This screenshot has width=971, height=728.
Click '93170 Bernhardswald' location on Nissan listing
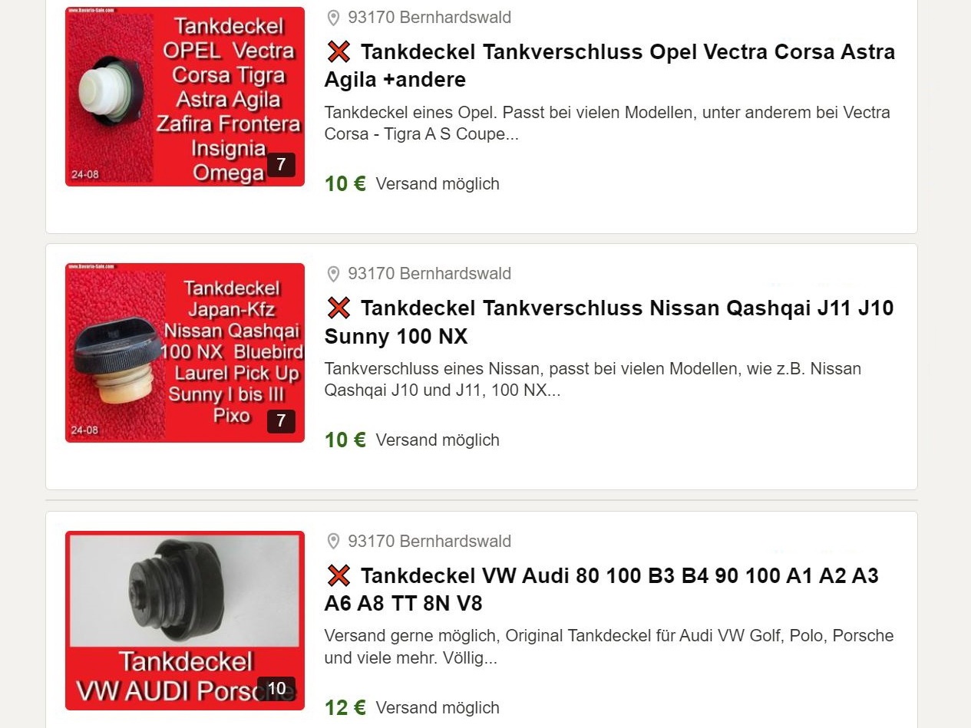click(x=429, y=274)
